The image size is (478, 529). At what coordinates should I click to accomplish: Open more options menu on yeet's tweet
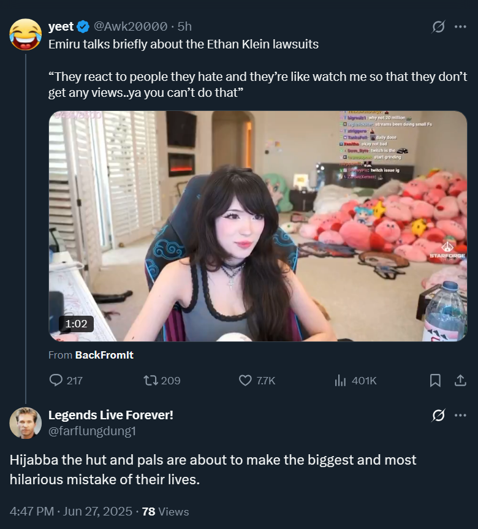pos(460,26)
